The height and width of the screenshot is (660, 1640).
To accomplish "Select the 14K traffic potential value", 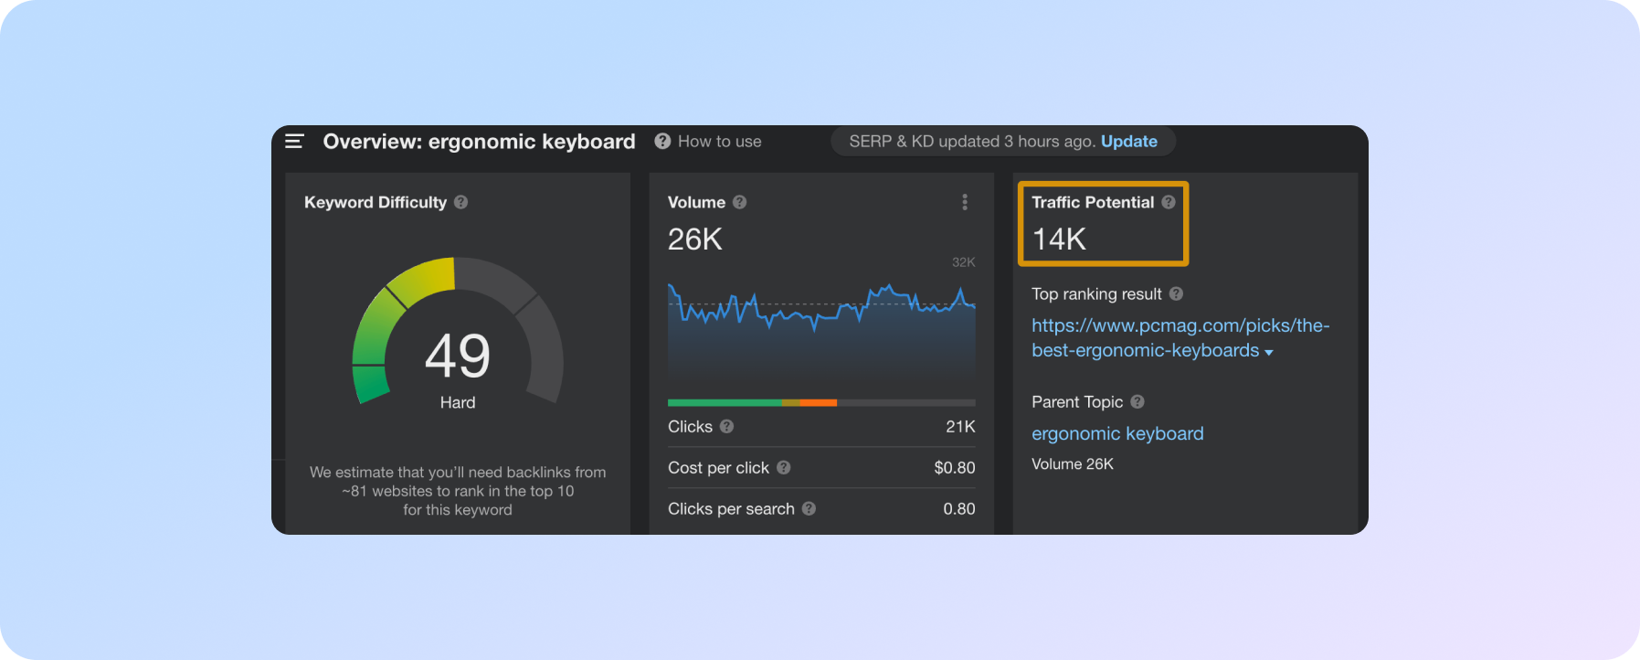I will (x=1059, y=240).
